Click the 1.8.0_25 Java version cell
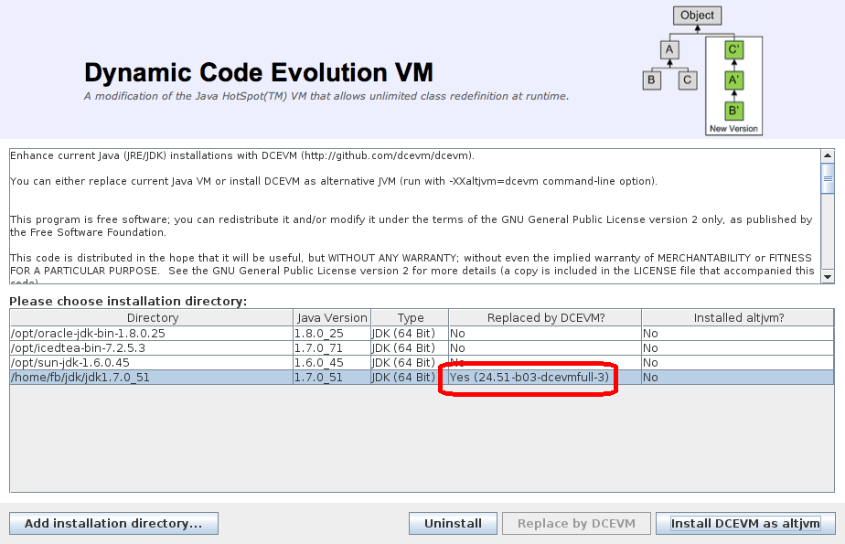The width and height of the screenshot is (845, 544). tap(332, 334)
